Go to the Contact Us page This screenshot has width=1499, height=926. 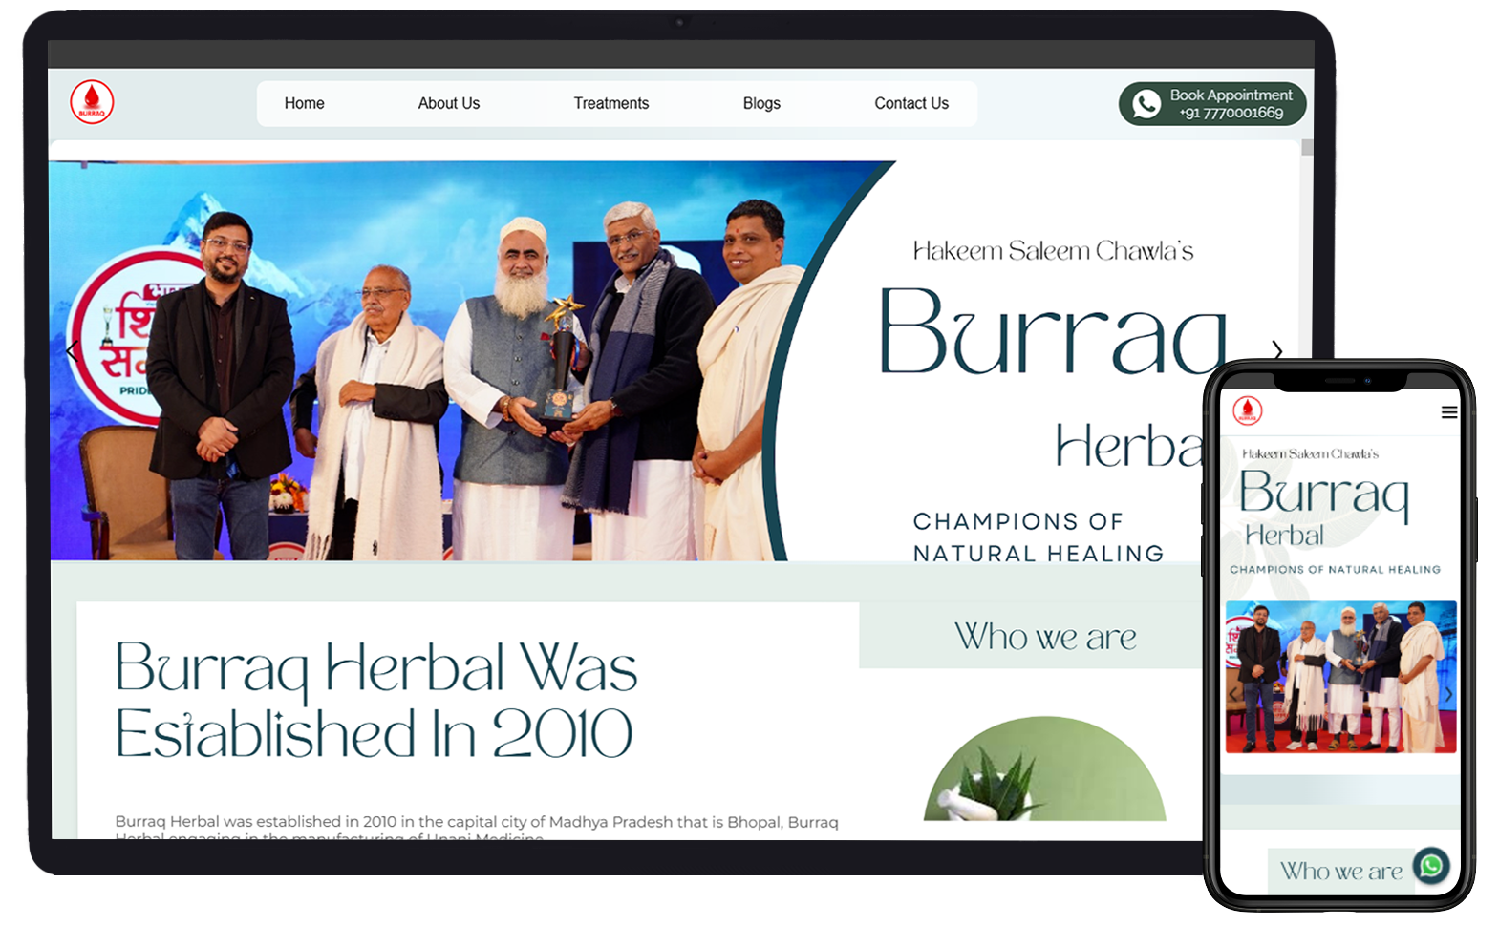point(910,103)
